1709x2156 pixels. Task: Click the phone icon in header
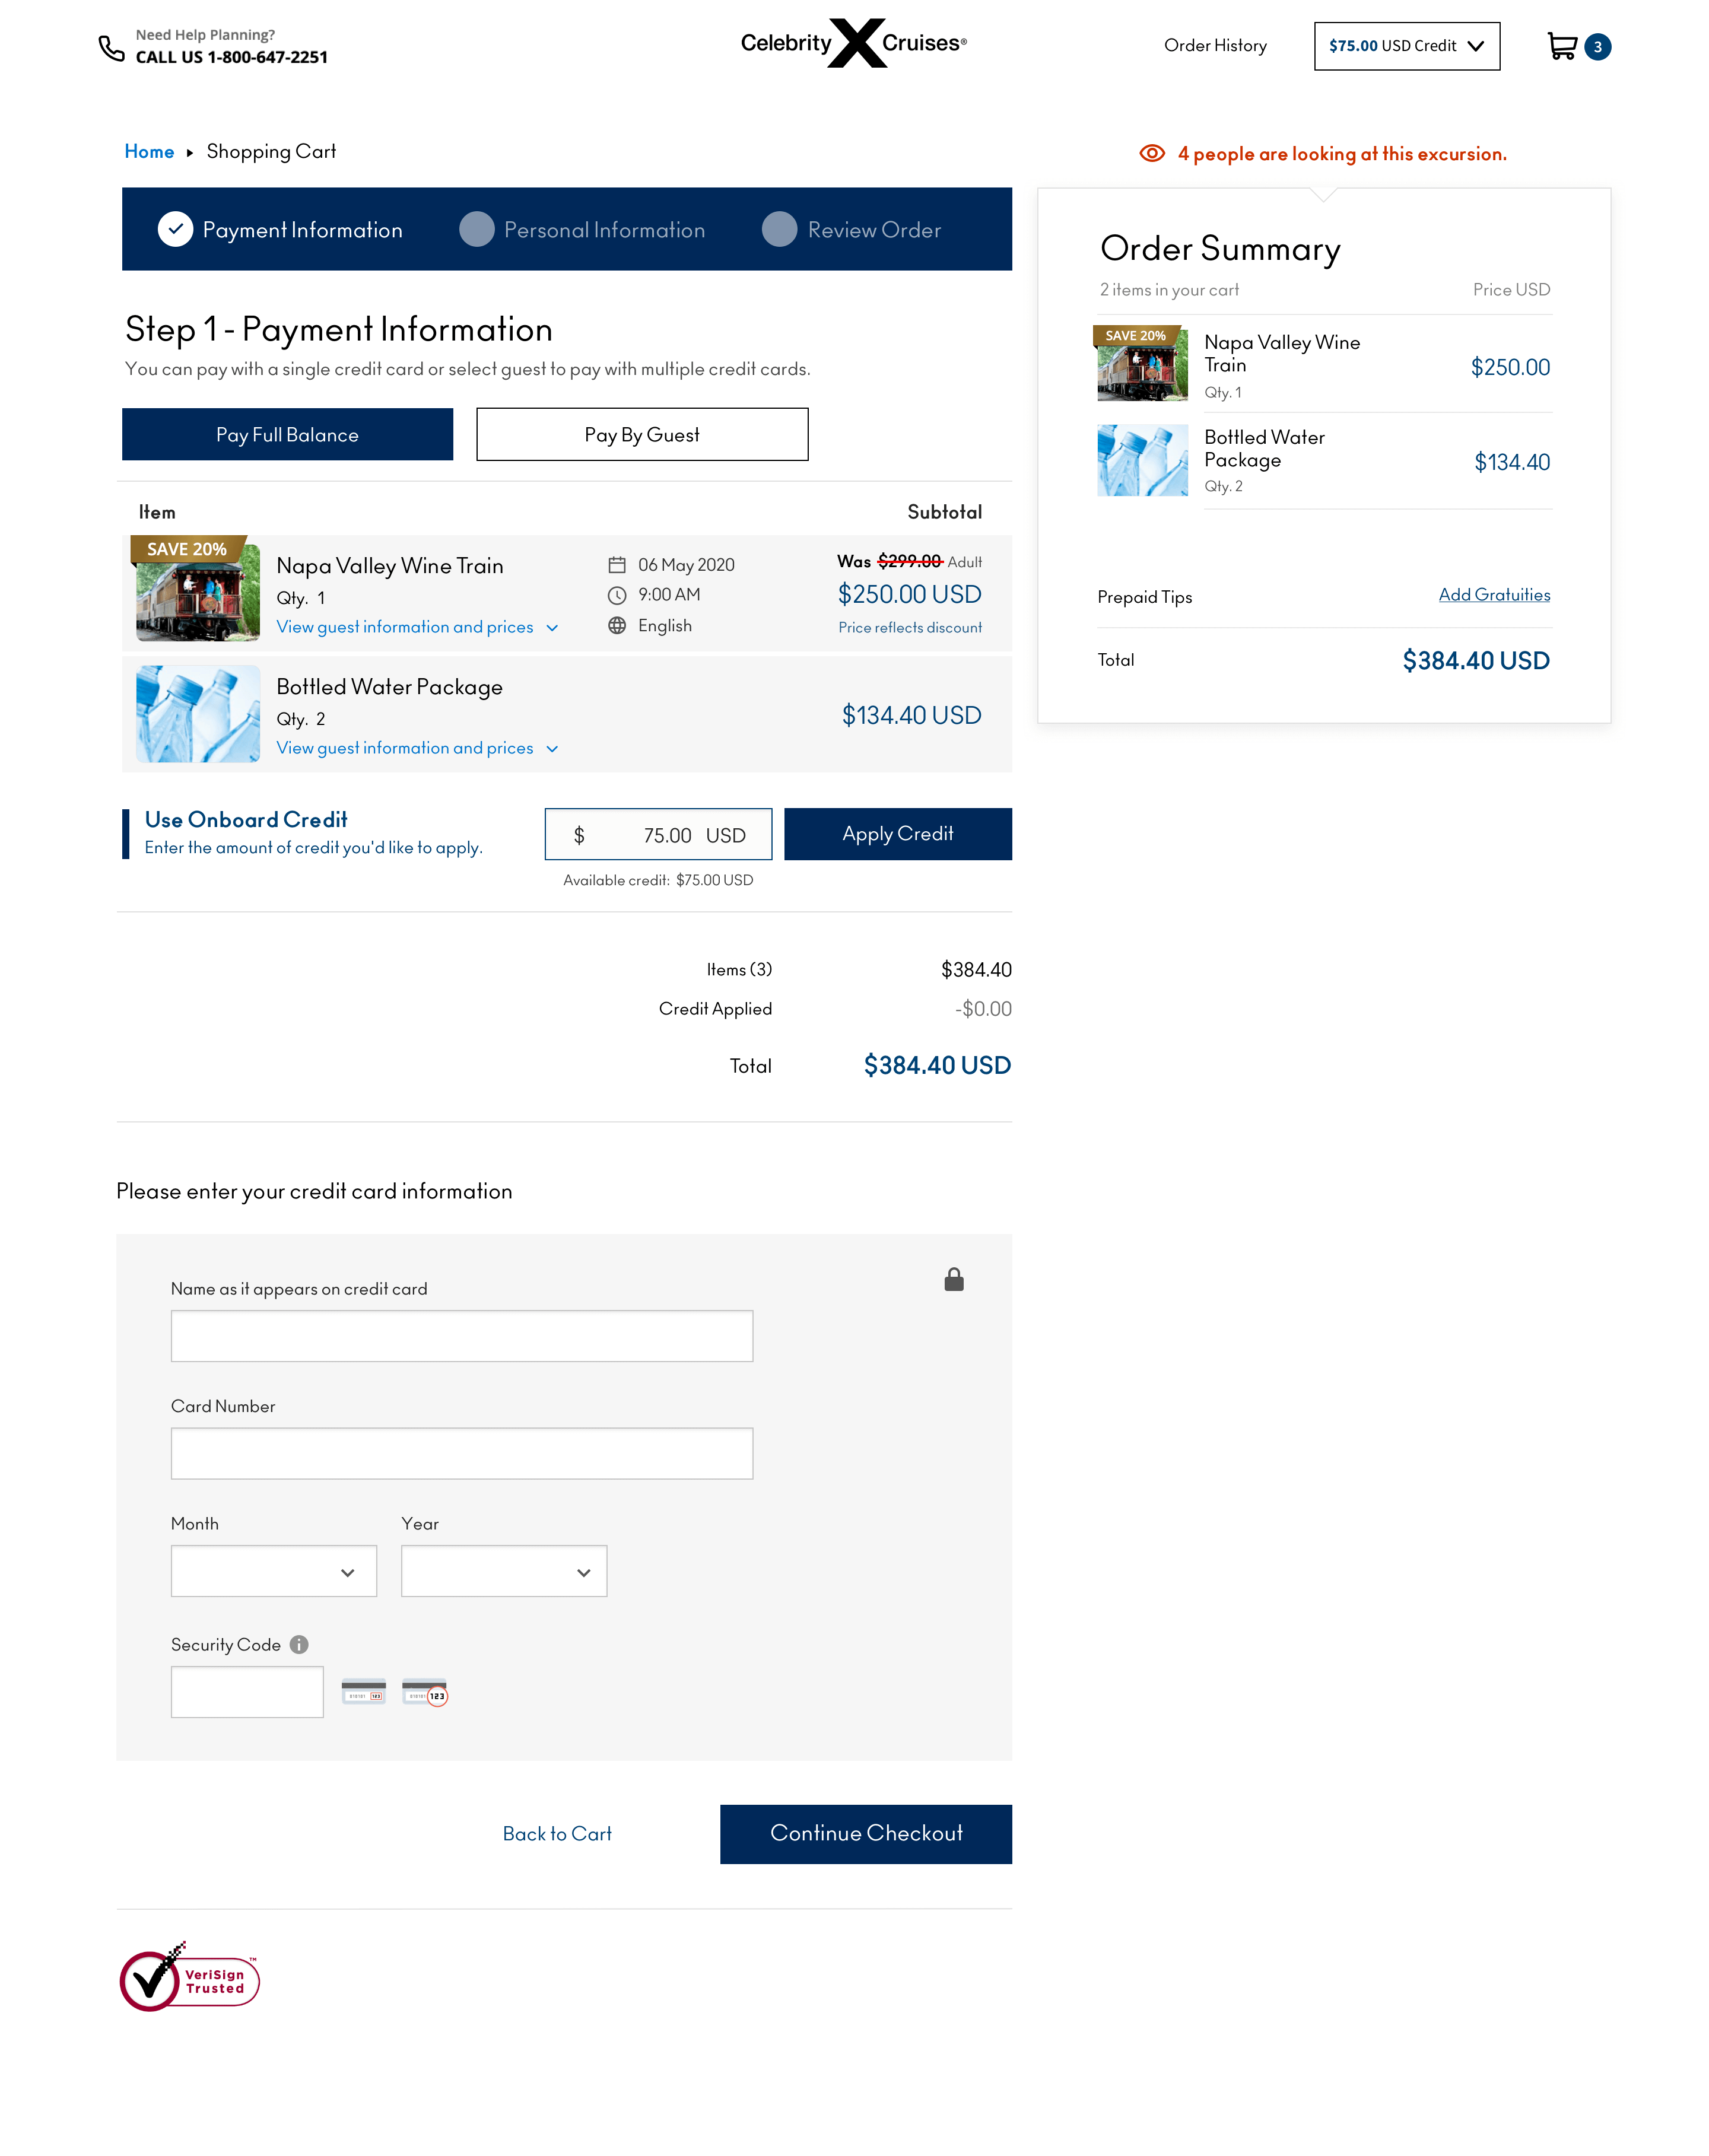[111, 47]
